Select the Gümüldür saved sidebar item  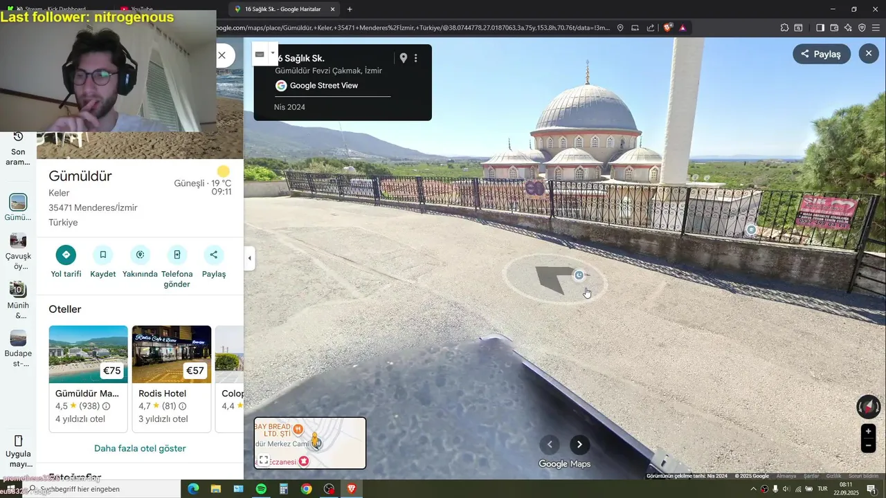[x=18, y=207]
